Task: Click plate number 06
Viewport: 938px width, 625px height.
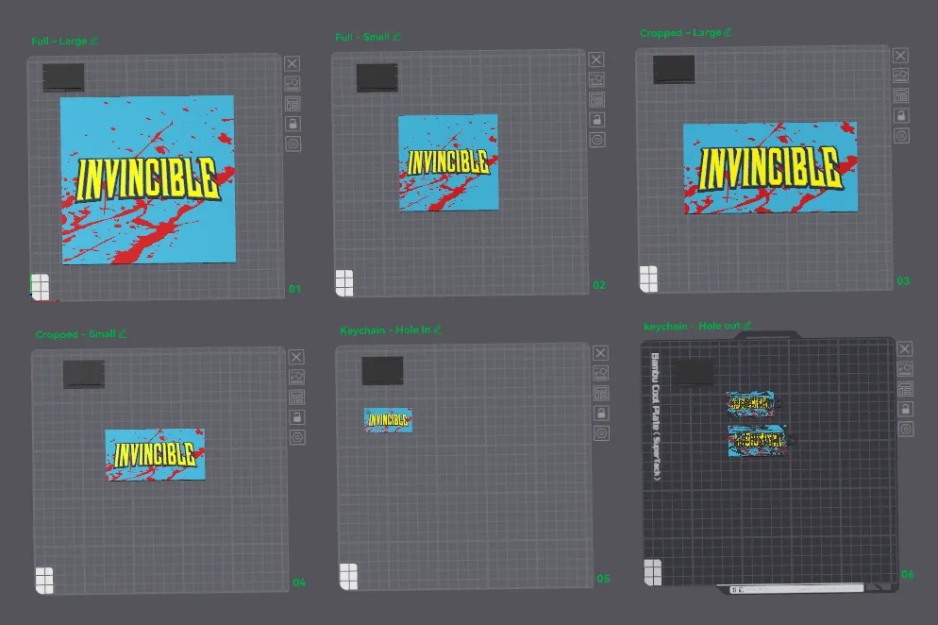Action: tap(908, 574)
